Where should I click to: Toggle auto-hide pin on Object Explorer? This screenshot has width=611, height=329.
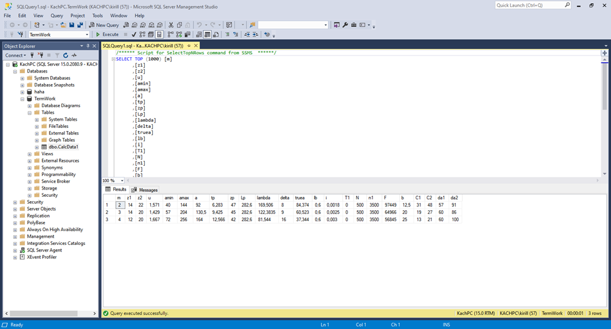click(x=88, y=46)
